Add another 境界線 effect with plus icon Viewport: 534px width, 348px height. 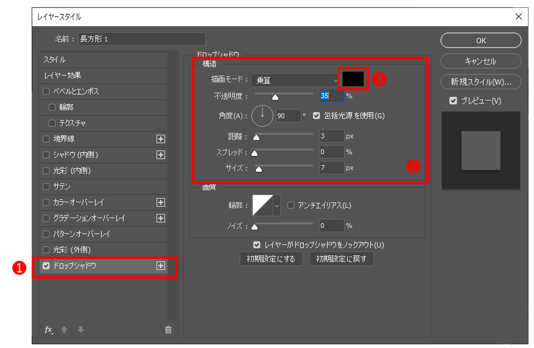coord(161,139)
